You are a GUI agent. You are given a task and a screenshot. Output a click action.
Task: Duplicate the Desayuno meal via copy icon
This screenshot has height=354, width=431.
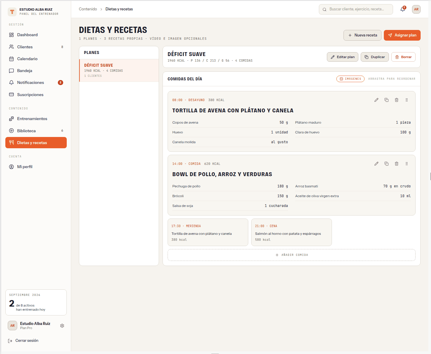[387, 100]
